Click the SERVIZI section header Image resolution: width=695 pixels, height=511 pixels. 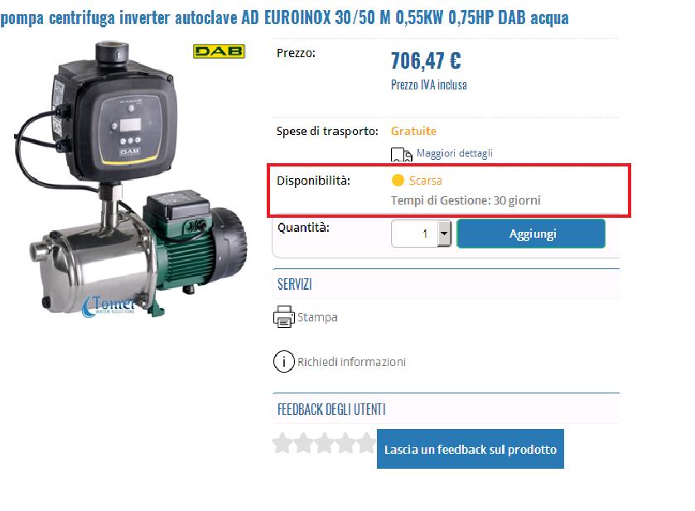point(295,284)
